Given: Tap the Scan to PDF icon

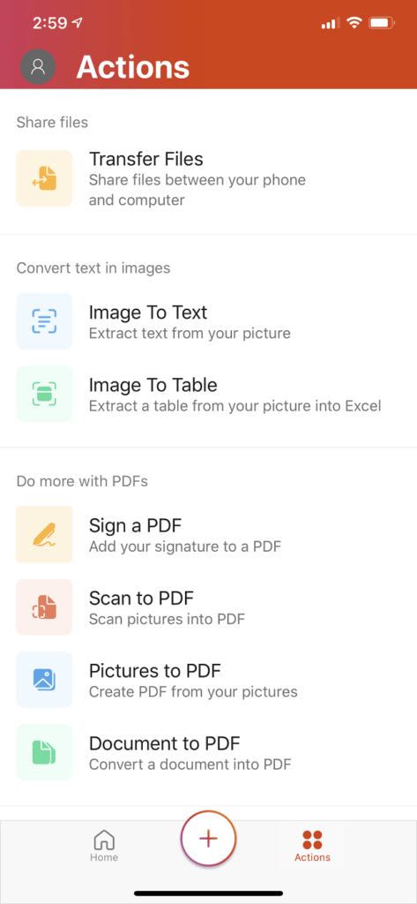Looking at the screenshot, I should (44, 607).
